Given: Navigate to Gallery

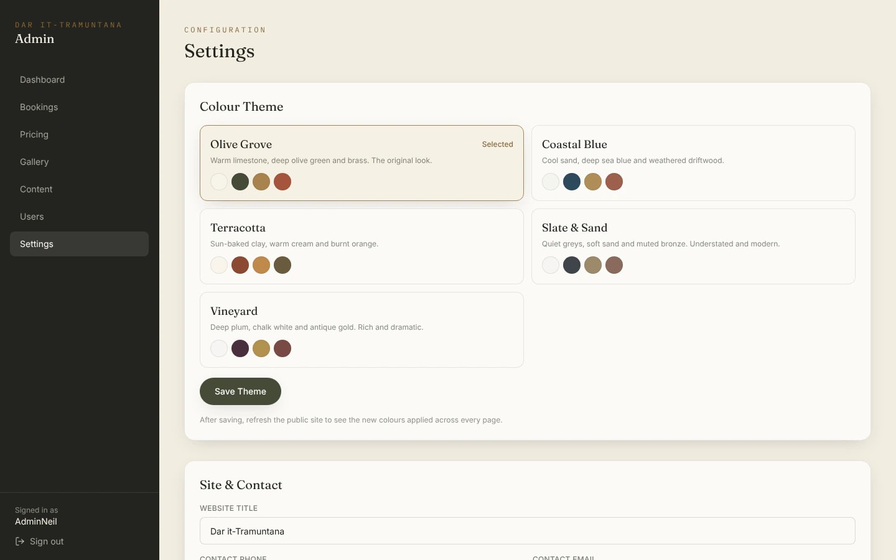Looking at the screenshot, I should [79, 162].
